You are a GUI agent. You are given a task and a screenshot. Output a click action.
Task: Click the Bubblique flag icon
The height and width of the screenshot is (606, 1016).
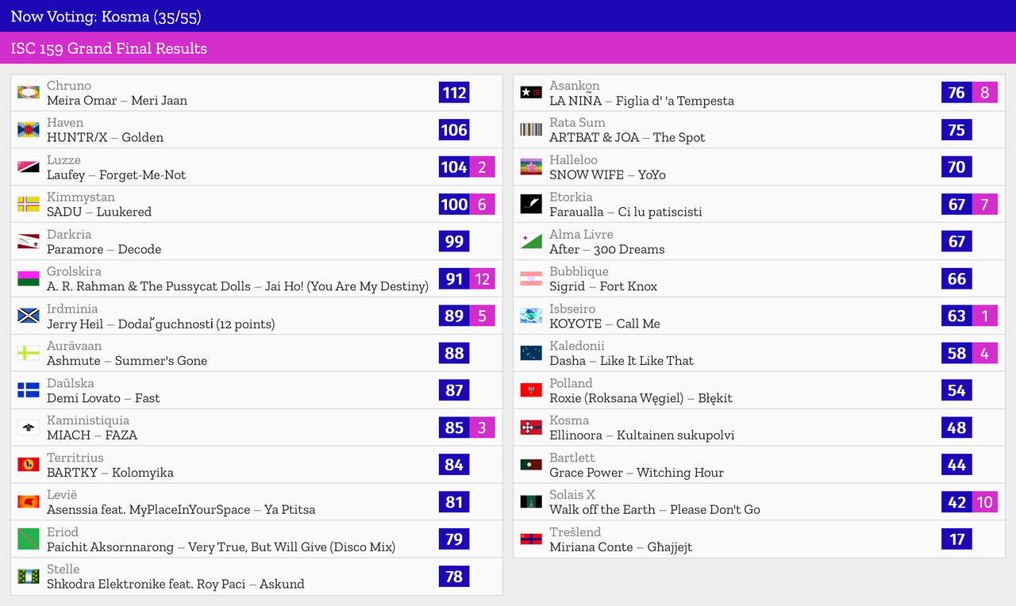[531, 278]
